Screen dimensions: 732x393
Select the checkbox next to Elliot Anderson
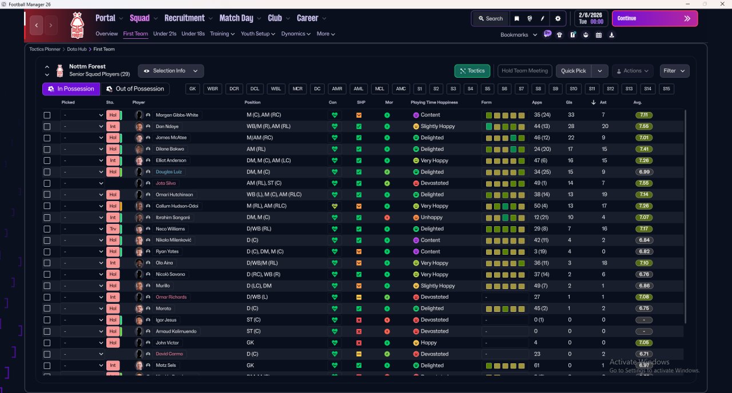pyautogui.click(x=47, y=161)
